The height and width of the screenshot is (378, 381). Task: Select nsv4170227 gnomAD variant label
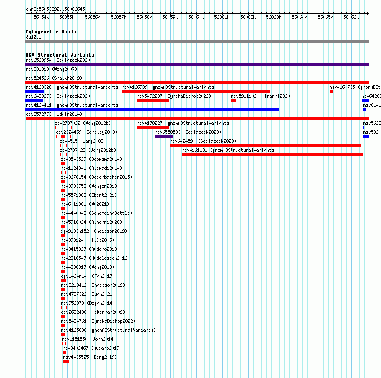click(x=184, y=123)
